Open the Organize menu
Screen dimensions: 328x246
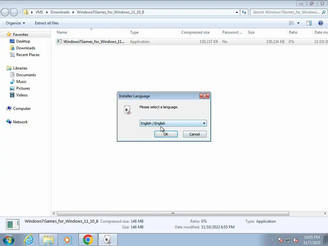15,23
